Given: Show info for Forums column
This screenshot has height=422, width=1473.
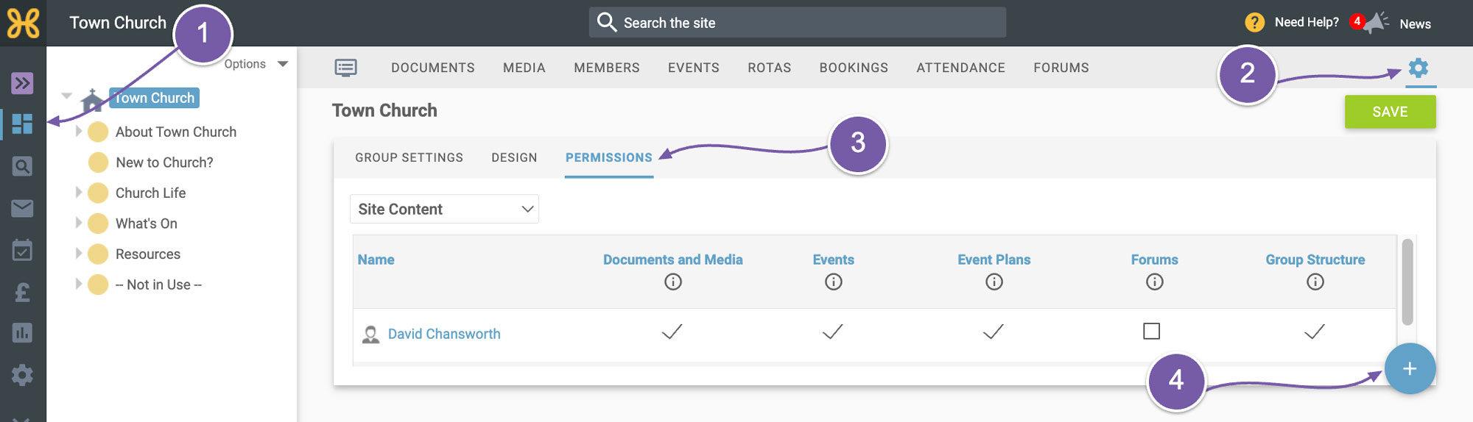Looking at the screenshot, I should tap(1155, 282).
